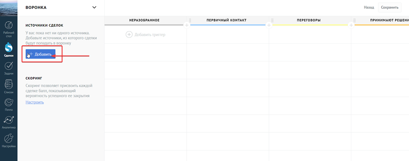Add stage between Переговоры and Принимают решение
The height and width of the screenshot is (161, 409).
tap(351, 25)
